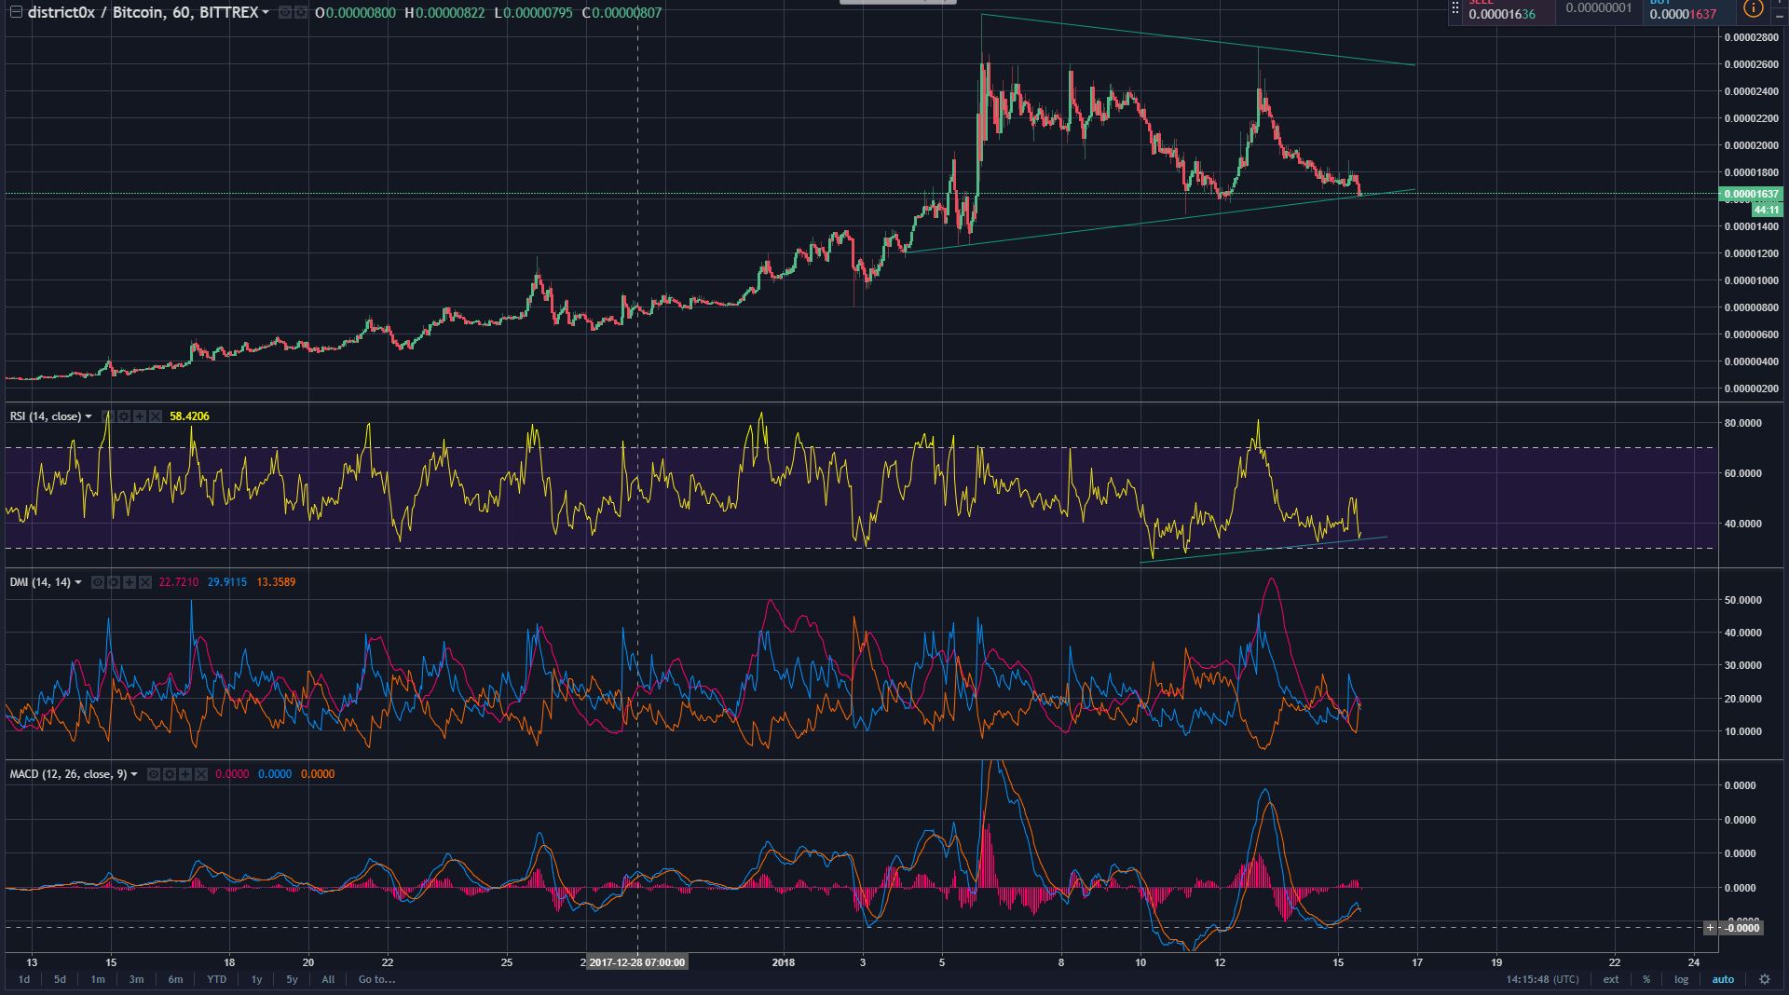The image size is (1789, 995).
Task: Open DMI indicator settings gear
Action: pyautogui.click(x=113, y=582)
